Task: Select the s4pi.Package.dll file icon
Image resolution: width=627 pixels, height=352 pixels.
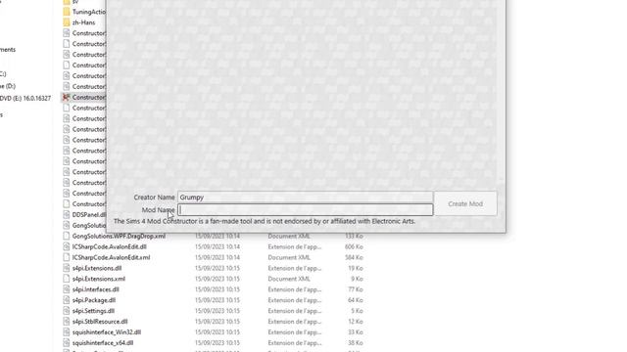Action: [67, 300]
